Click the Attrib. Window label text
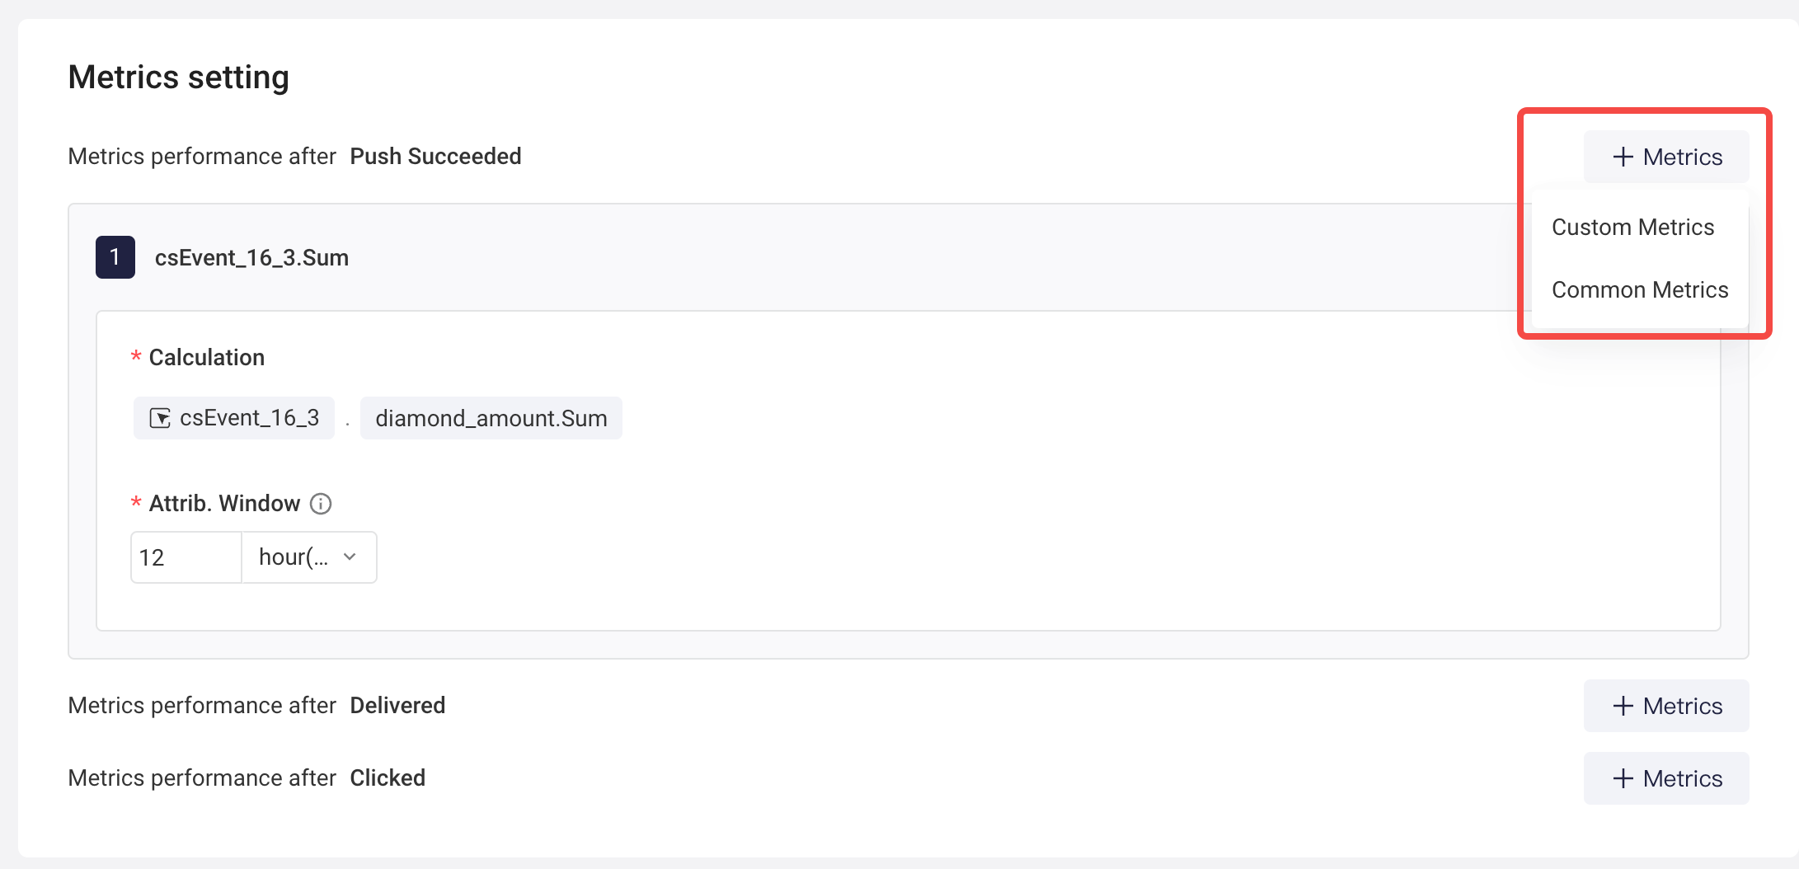 pyautogui.click(x=224, y=504)
